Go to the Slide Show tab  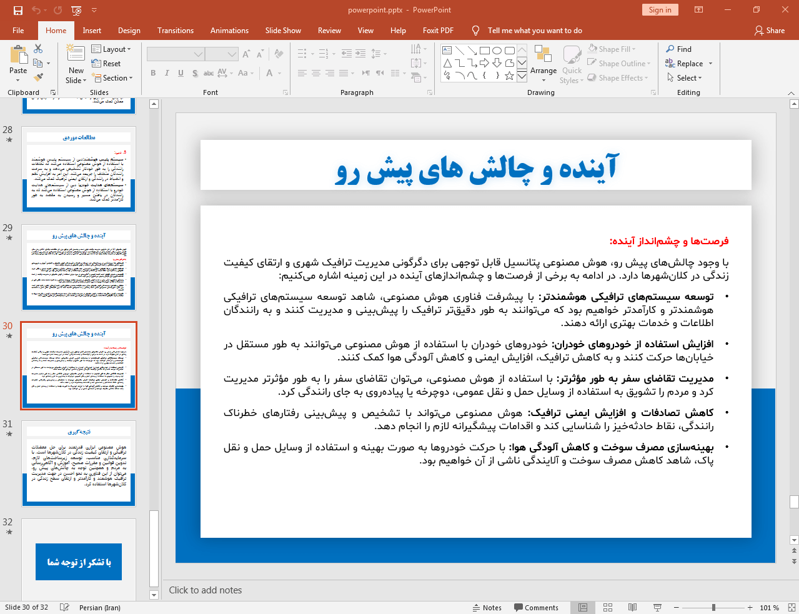tap(283, 30)
